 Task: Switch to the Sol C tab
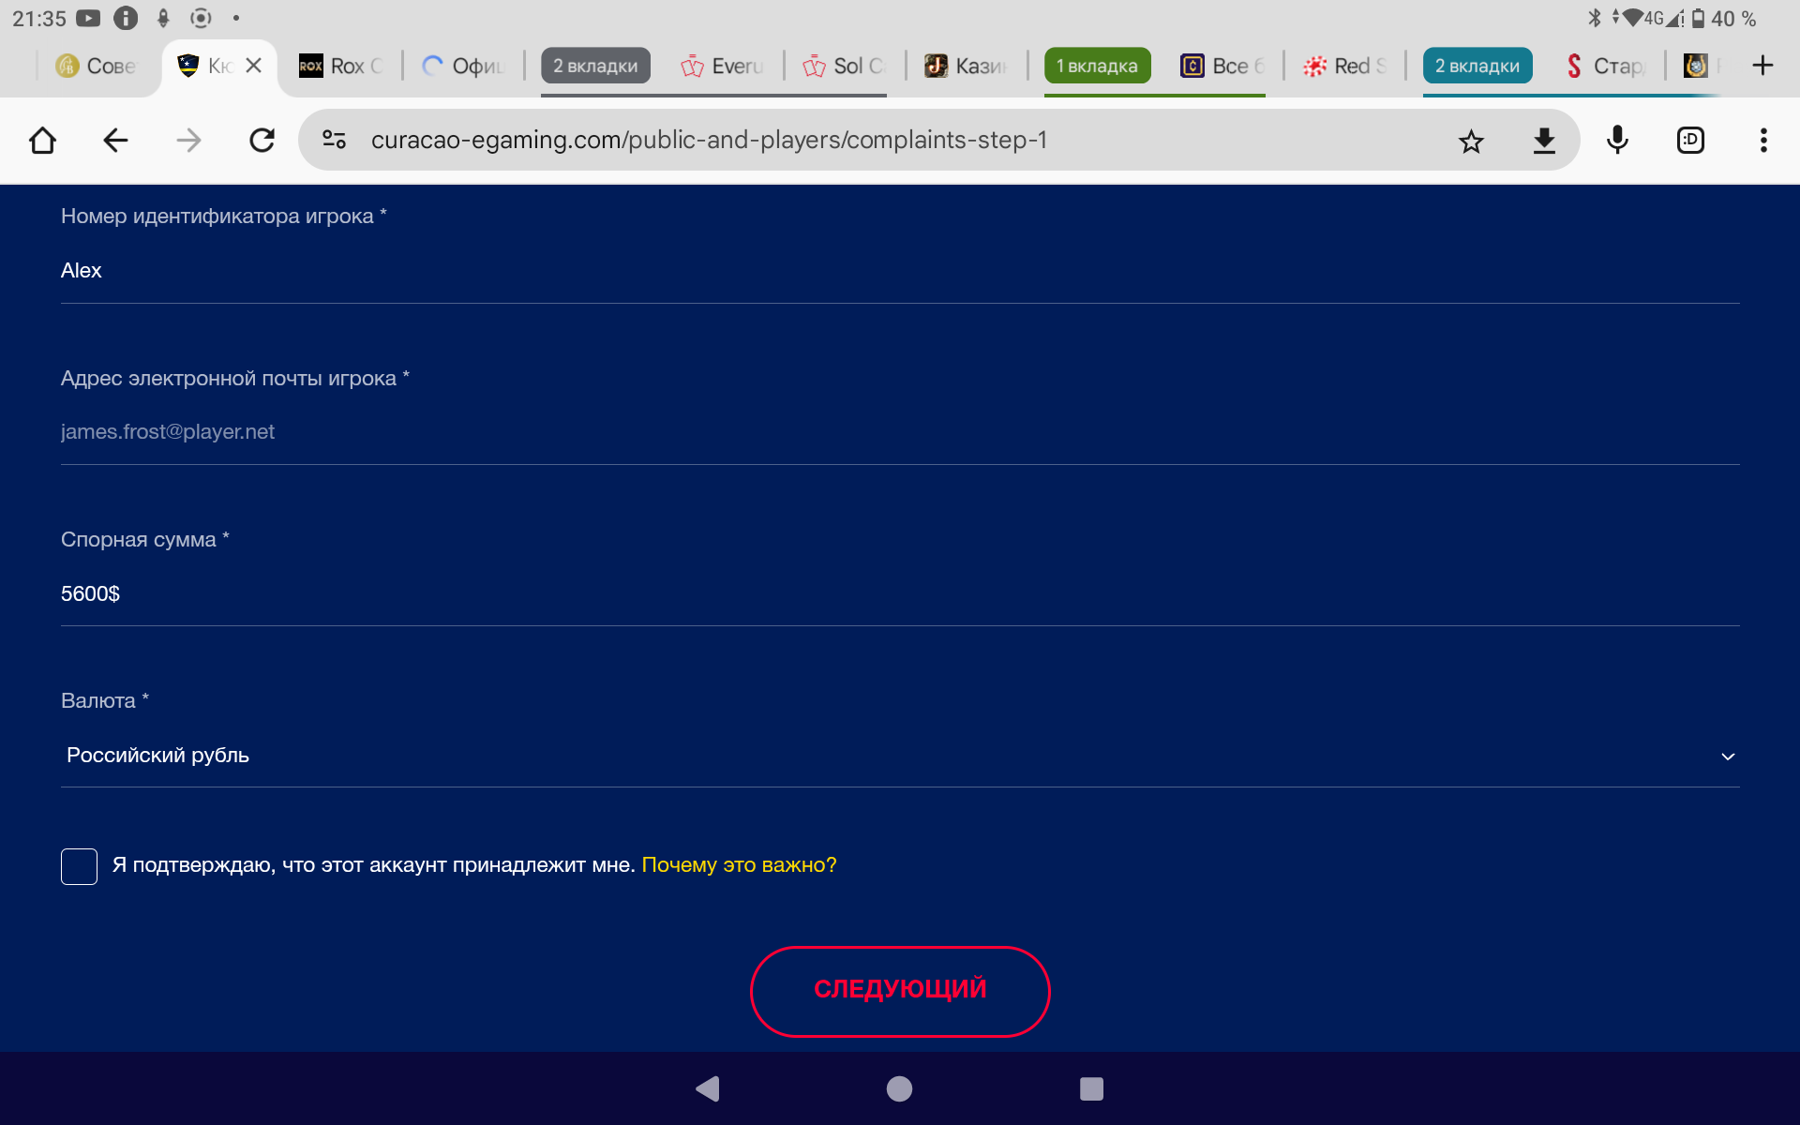(x=844, y=66)
